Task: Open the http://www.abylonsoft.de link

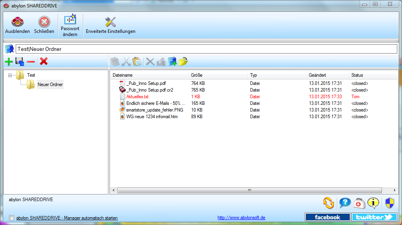Action: 241,218
